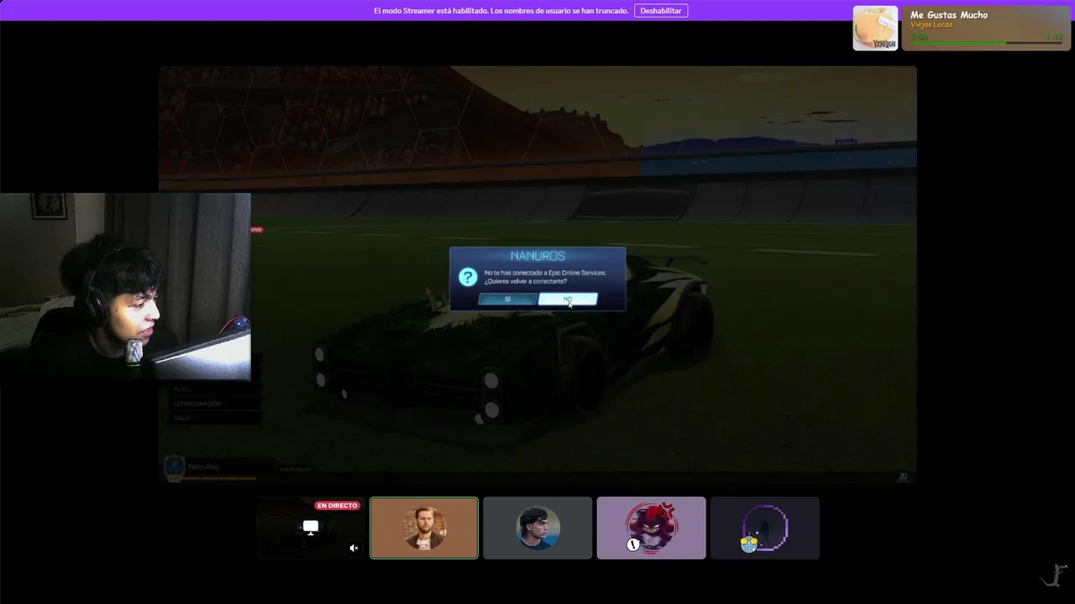1075x604 pixels.
Task: Click the question mark icon in the dialog
Action: [x=468, y=278]
